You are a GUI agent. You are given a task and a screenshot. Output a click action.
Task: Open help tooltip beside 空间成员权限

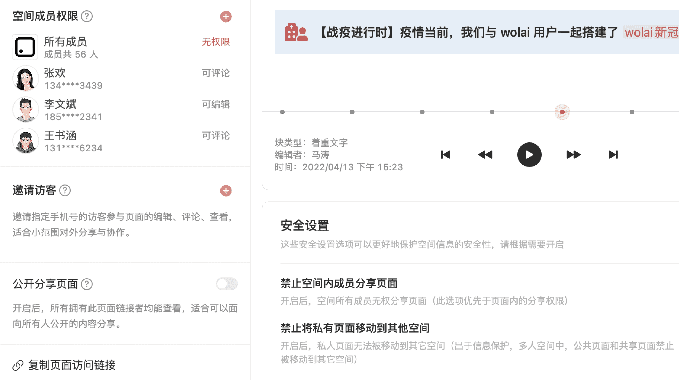click(x=87, y=16)
